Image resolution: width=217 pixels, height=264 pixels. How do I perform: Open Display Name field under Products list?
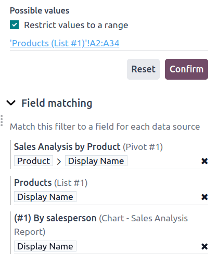click(x=45, y=197)
